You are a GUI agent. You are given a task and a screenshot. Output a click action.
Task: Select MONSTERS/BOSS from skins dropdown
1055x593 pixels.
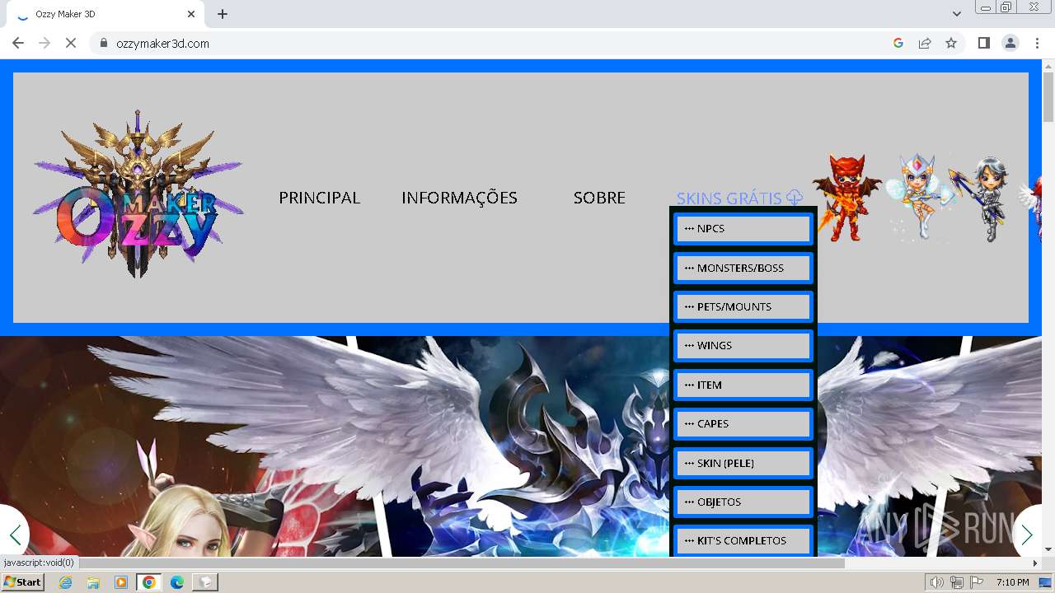tap(743, 268)
